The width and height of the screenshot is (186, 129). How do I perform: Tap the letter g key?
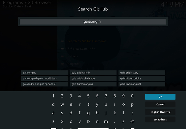coord(88,113)
